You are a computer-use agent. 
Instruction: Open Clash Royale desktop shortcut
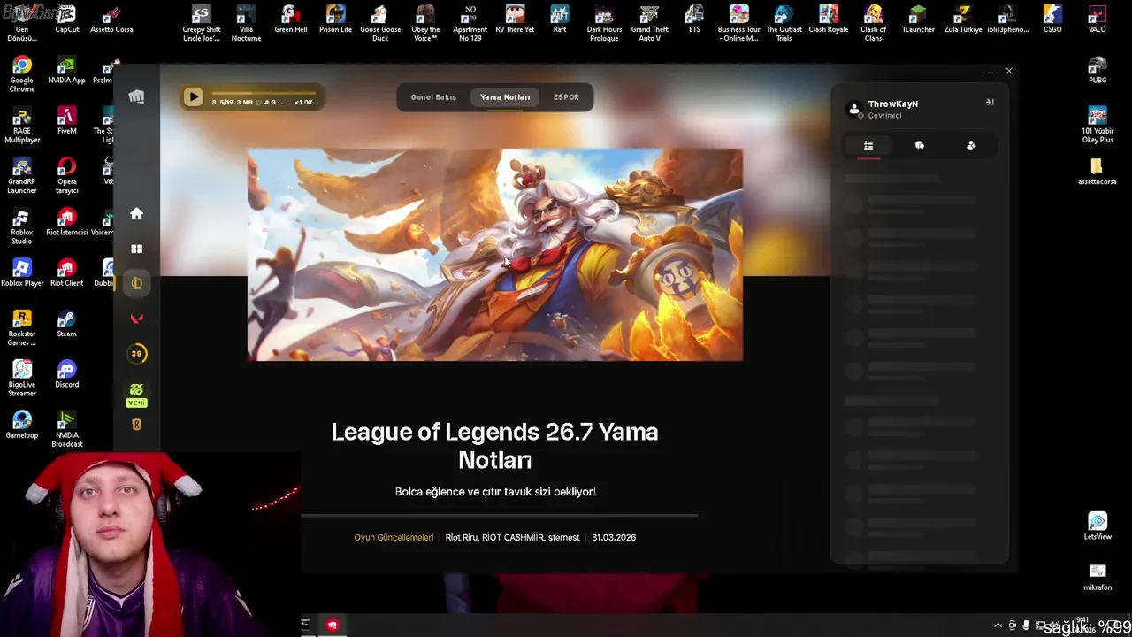829,19
